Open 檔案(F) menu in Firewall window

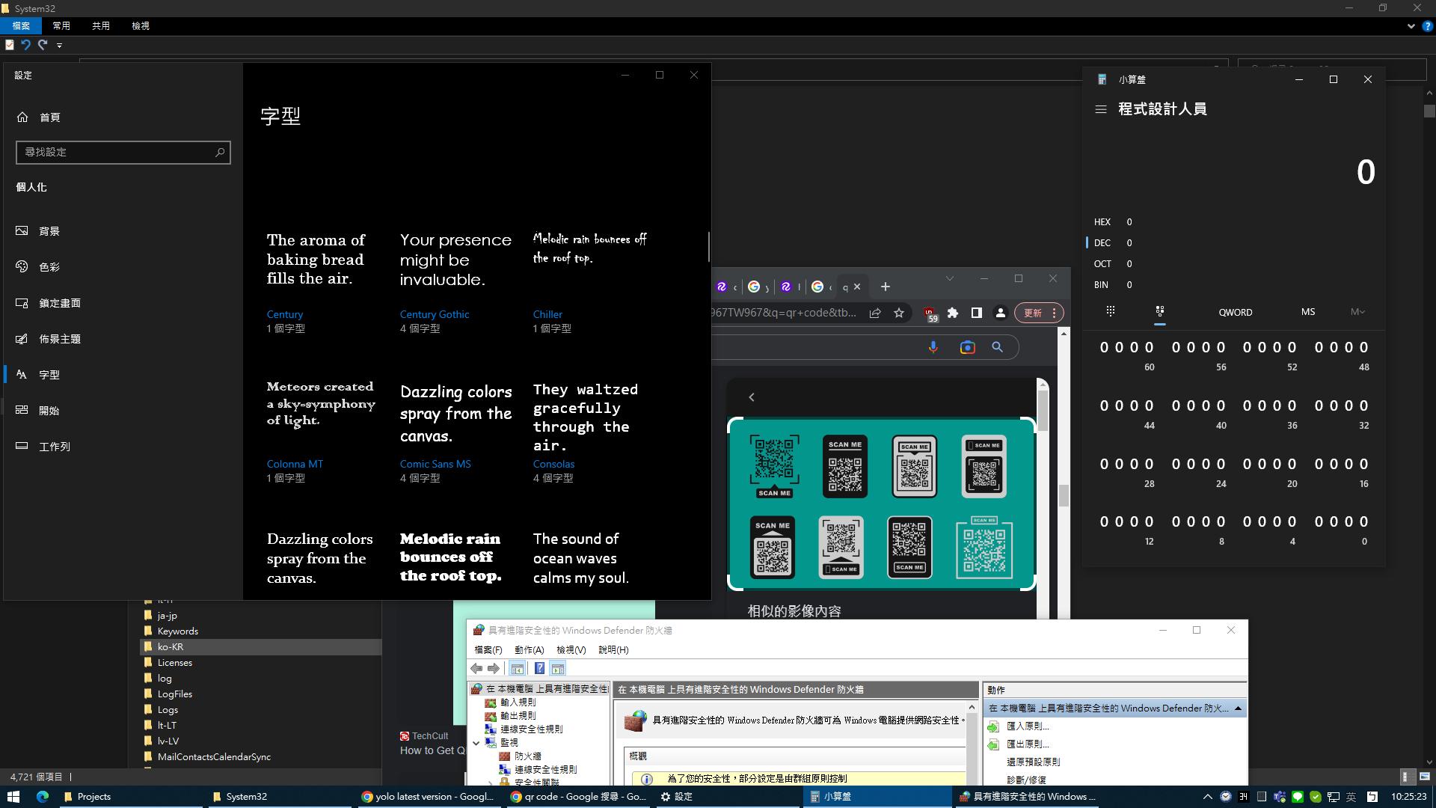coord(488,650)
